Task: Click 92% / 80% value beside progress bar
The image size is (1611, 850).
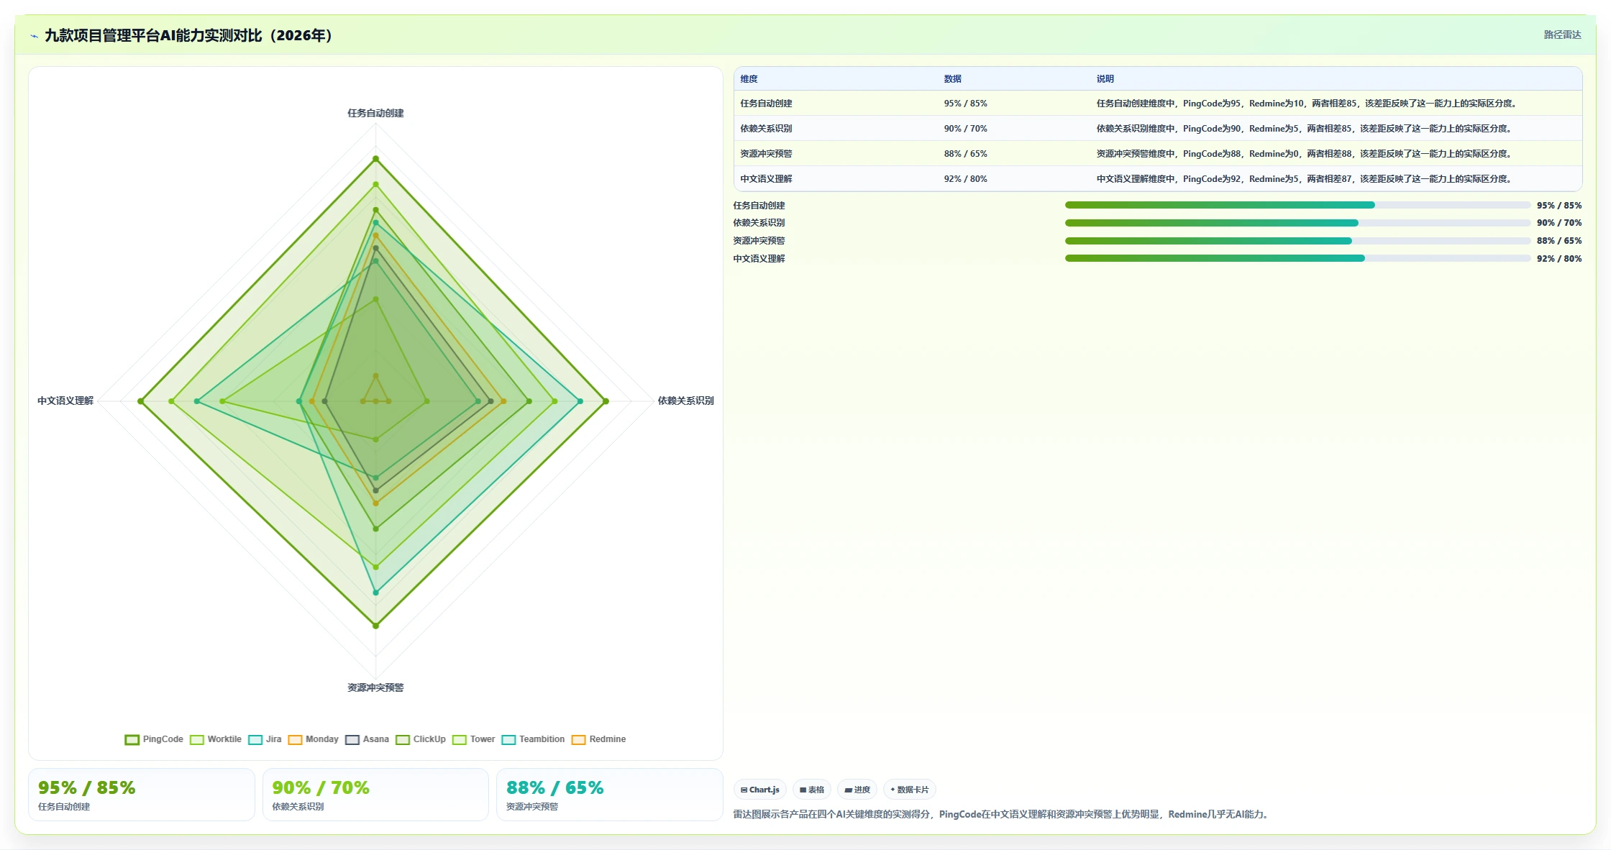Action: click(x=1559, y=259)
